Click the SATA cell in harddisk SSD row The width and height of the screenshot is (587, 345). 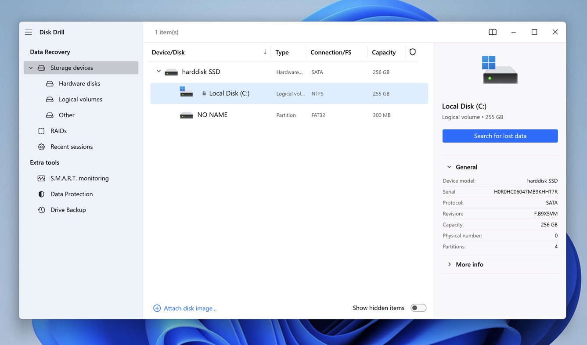point(317,72)
